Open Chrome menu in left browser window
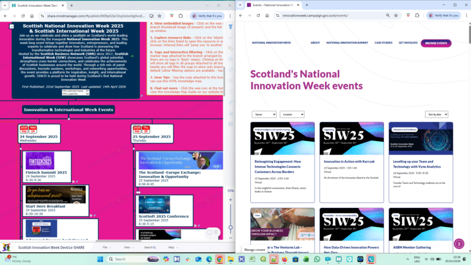The image size is (471, 265). [x=230, y=16]
